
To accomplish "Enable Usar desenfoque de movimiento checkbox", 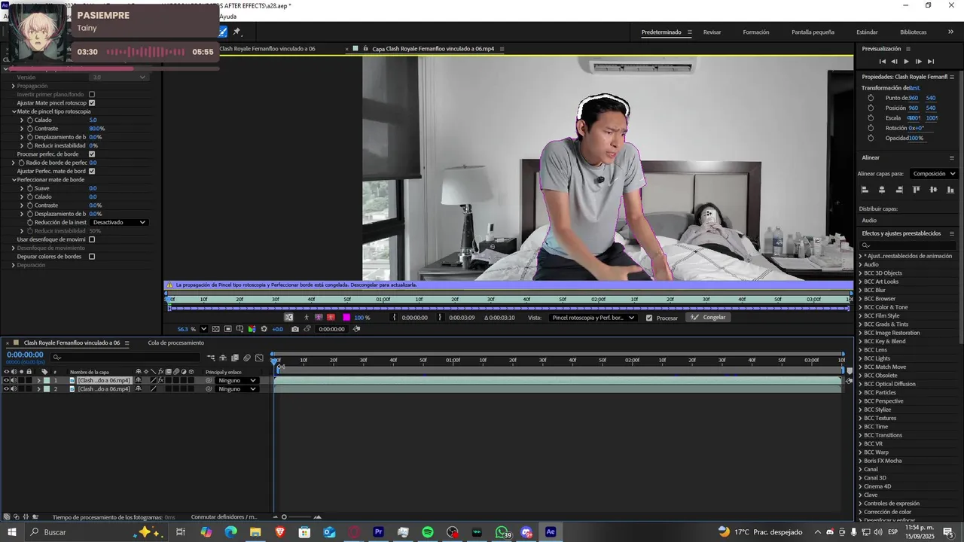I will [92, 239].
